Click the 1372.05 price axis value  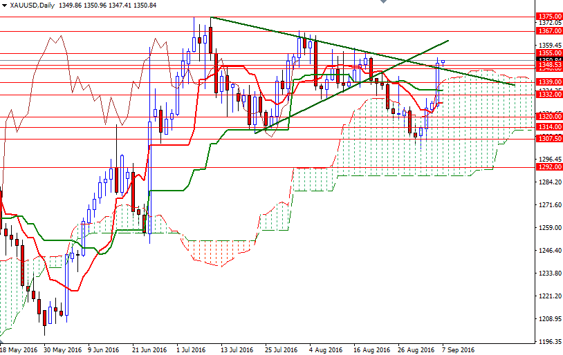point(550,23)
